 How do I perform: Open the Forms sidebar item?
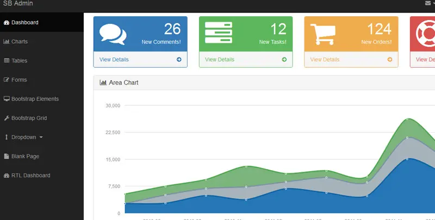(42, 80)
